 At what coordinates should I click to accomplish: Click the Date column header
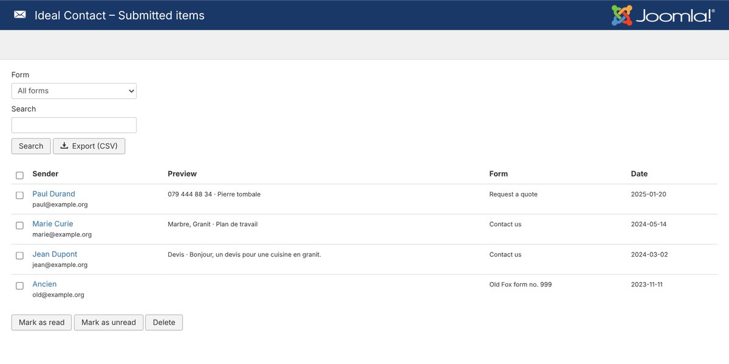[639, 174]
